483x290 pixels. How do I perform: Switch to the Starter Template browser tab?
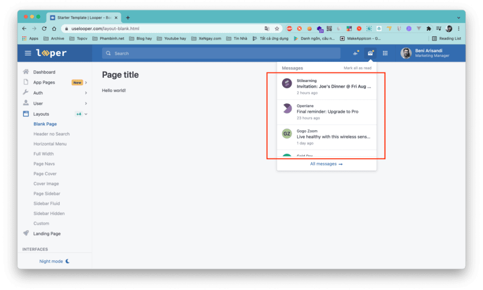click(x=84, y=17)
